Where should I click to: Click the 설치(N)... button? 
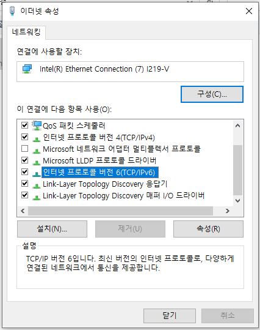52,229
